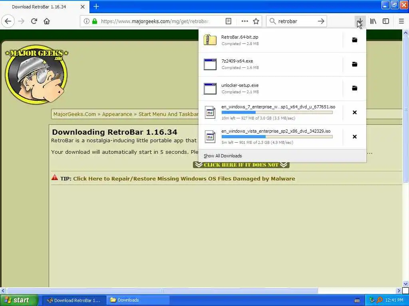Viewport: 409px width, 306px height.
Task: Bookmark this page with the star
Action: click(256, 21)
